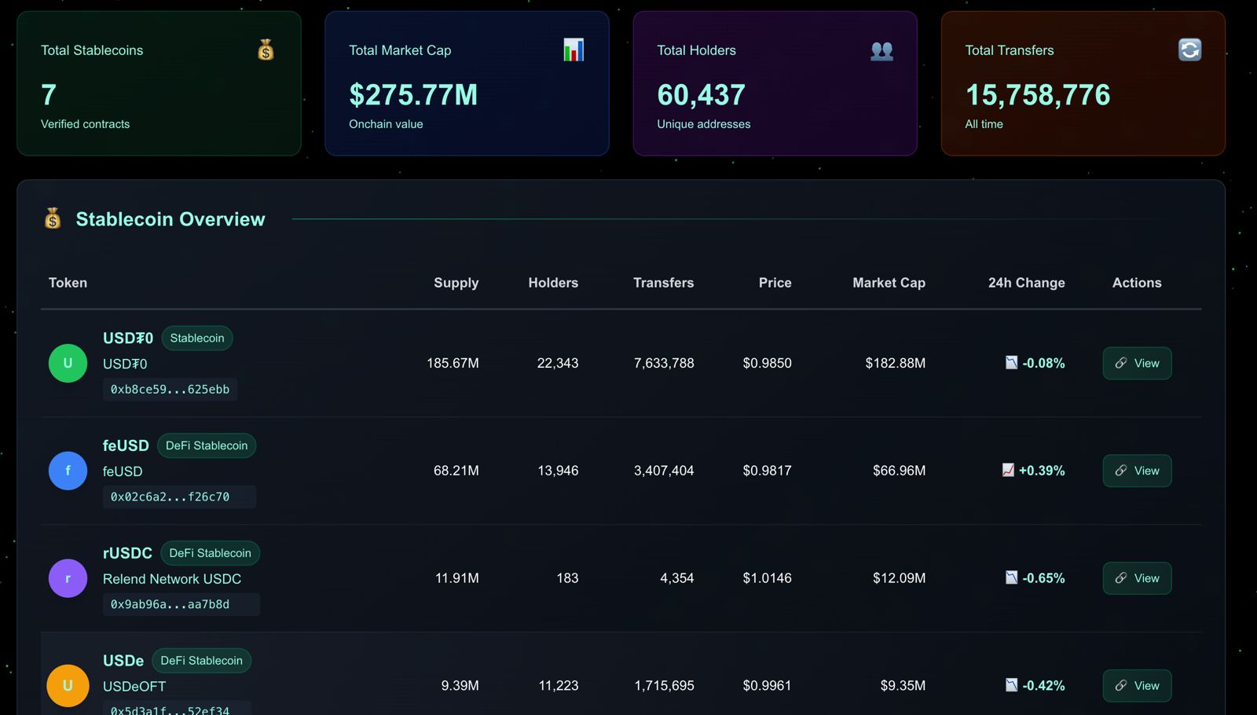Click the bar chart icon on Total Market Cap card
Screen dimensions: 1257x715
(574, 50)
